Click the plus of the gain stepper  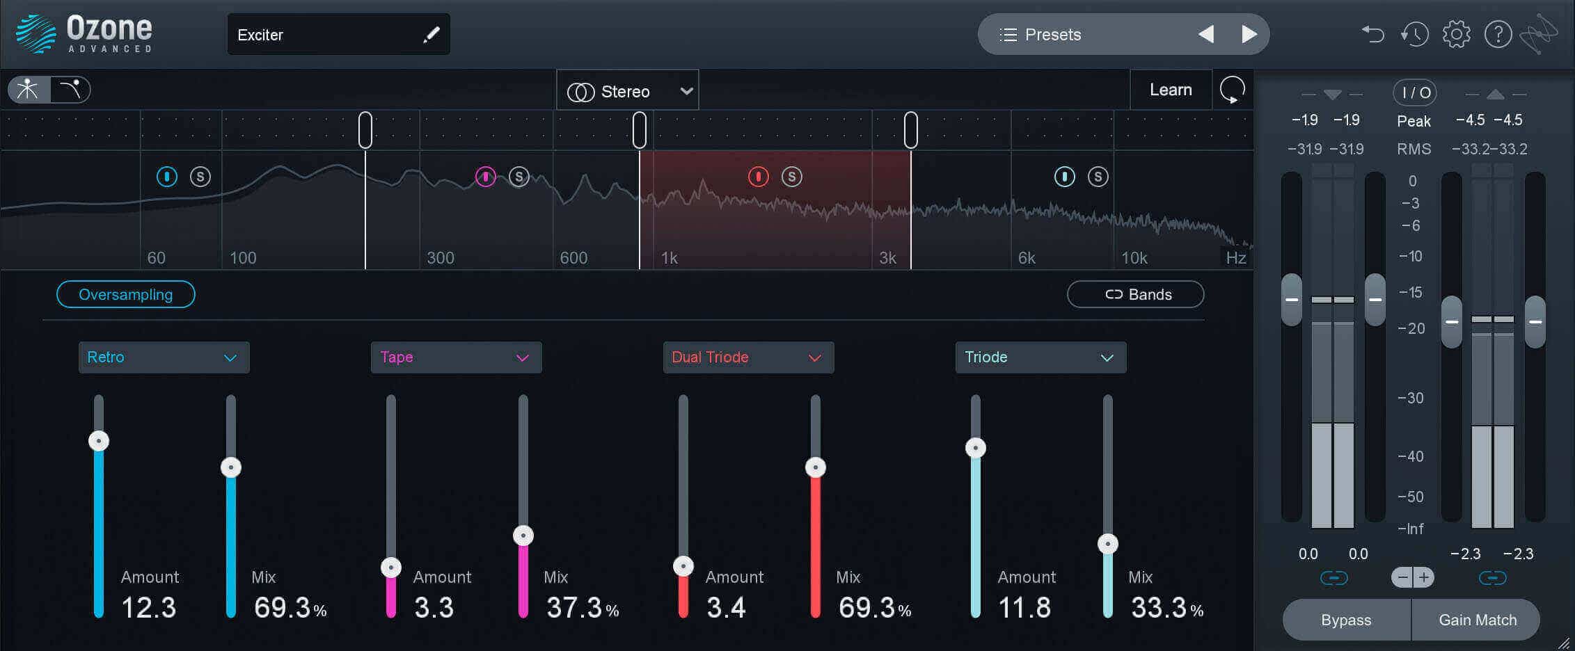[1424, 577]
